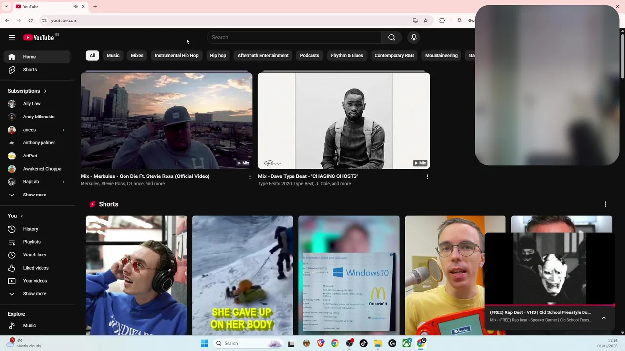Open options menu for Dave Type Beat mix
This screenshot has width=625, height=351.
tap(427, 177)
